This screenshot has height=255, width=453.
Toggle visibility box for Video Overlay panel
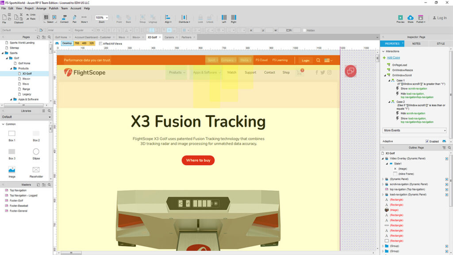point(447,158)
